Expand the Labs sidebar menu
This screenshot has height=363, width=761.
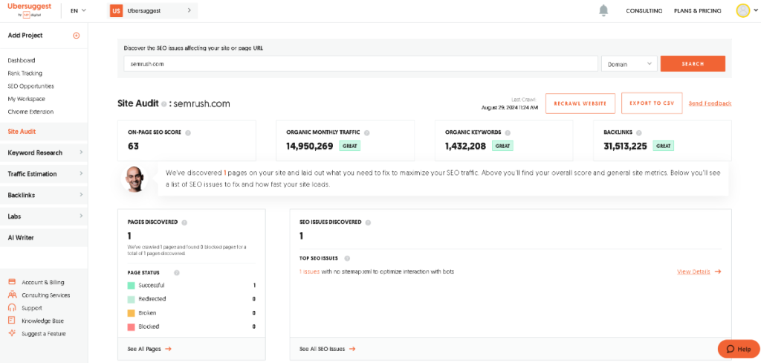pyautogui.click(x=44, y=216)
